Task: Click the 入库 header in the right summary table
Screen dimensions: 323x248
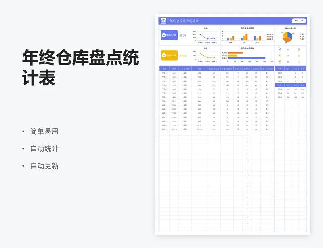Action: [288, 85]
